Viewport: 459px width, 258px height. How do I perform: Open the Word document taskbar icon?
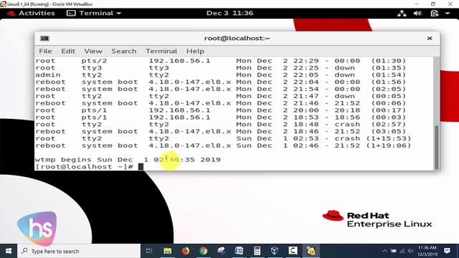[239, 251]
